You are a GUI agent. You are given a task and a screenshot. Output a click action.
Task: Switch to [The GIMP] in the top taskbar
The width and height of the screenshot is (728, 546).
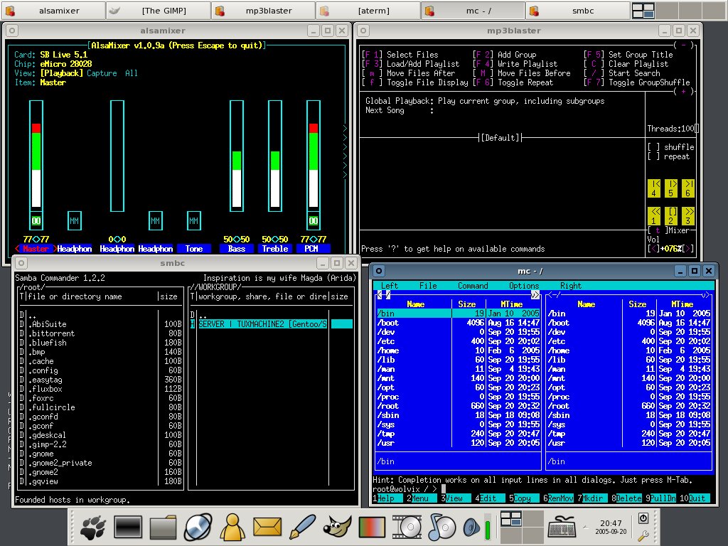(x=159, y=10)
